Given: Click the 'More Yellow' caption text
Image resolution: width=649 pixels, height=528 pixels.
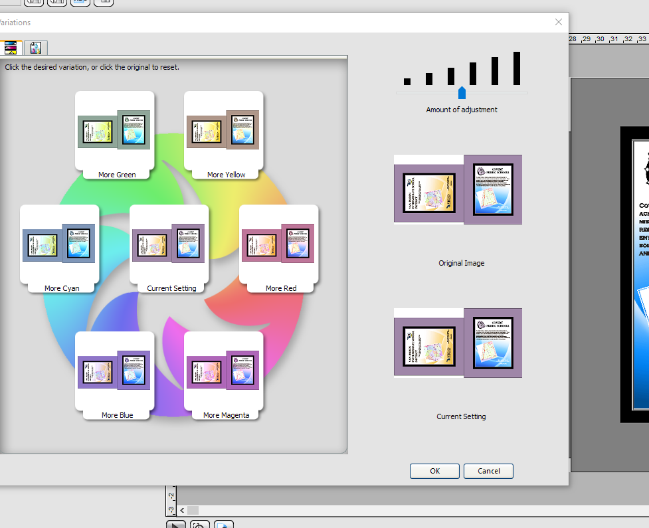Looking at the screenshot, I should 226,175.
